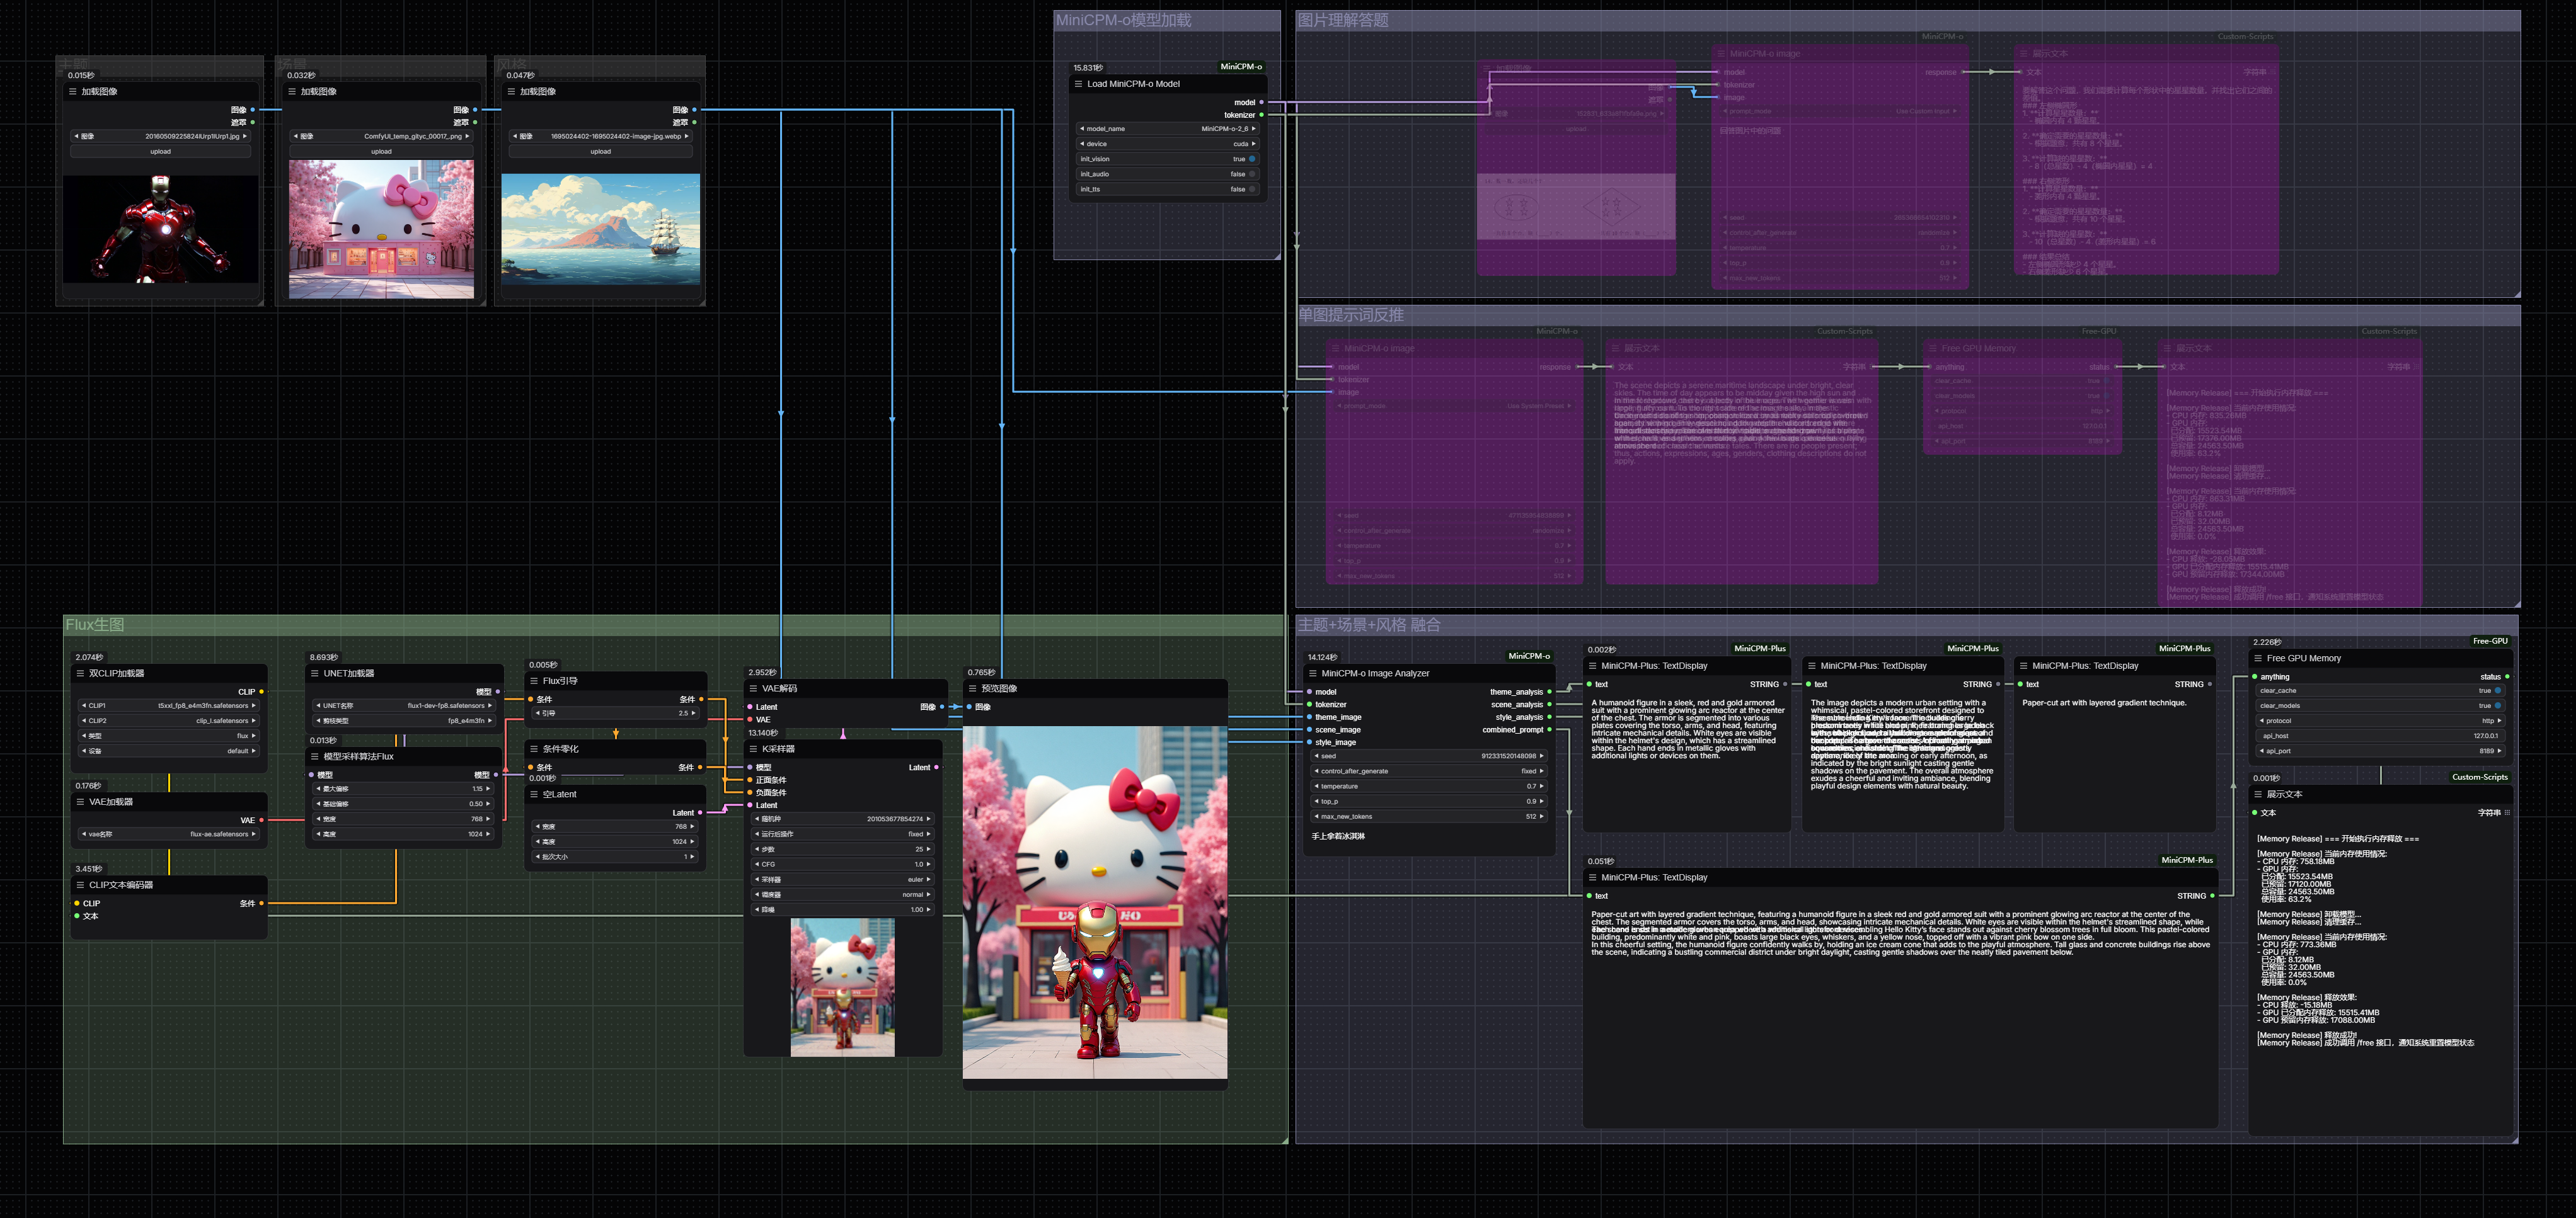Click upload button on Iron Man image node
The width and height of the screenshot is (2576, 1218).
[160, 152]
